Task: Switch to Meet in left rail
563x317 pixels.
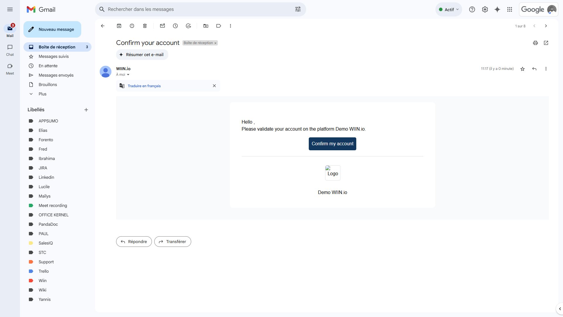Action: [x=10, y=69]
